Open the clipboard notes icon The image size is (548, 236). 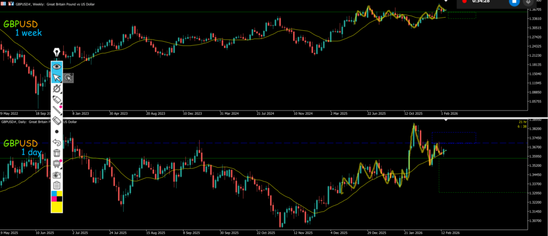coord(57,185)
